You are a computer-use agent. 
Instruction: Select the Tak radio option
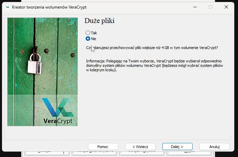pos(91,33)
